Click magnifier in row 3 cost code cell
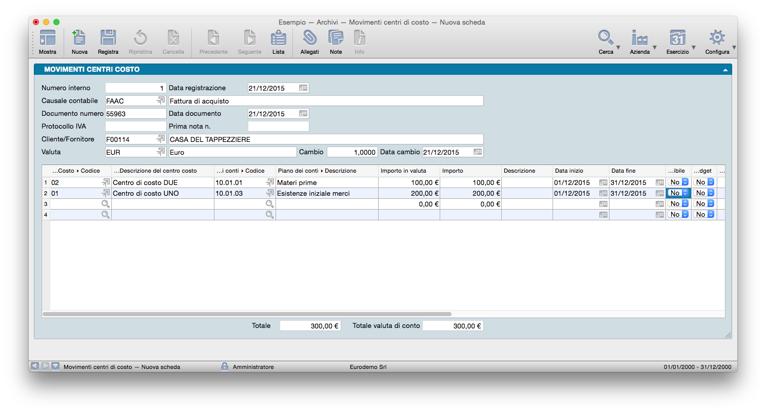766x413 pixels. point(106,204)
